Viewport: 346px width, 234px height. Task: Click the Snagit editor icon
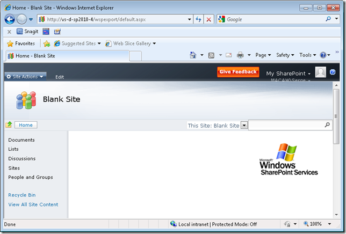(x=57, y=32)
